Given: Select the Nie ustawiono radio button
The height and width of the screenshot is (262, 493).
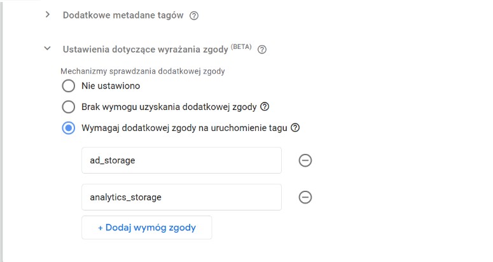Looking at the screenshot, I should (69, 85).
